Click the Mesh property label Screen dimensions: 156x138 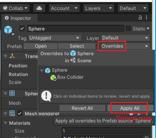15,103
